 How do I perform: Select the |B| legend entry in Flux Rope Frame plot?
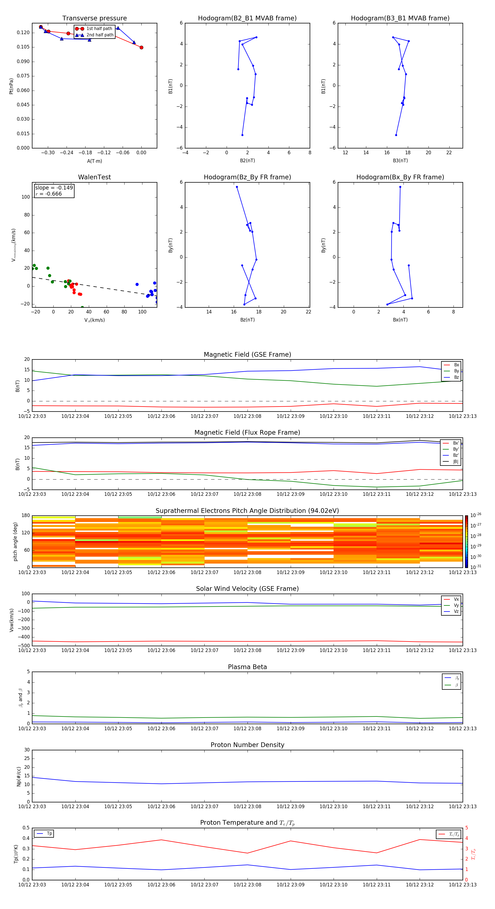[x=451, y=462]
